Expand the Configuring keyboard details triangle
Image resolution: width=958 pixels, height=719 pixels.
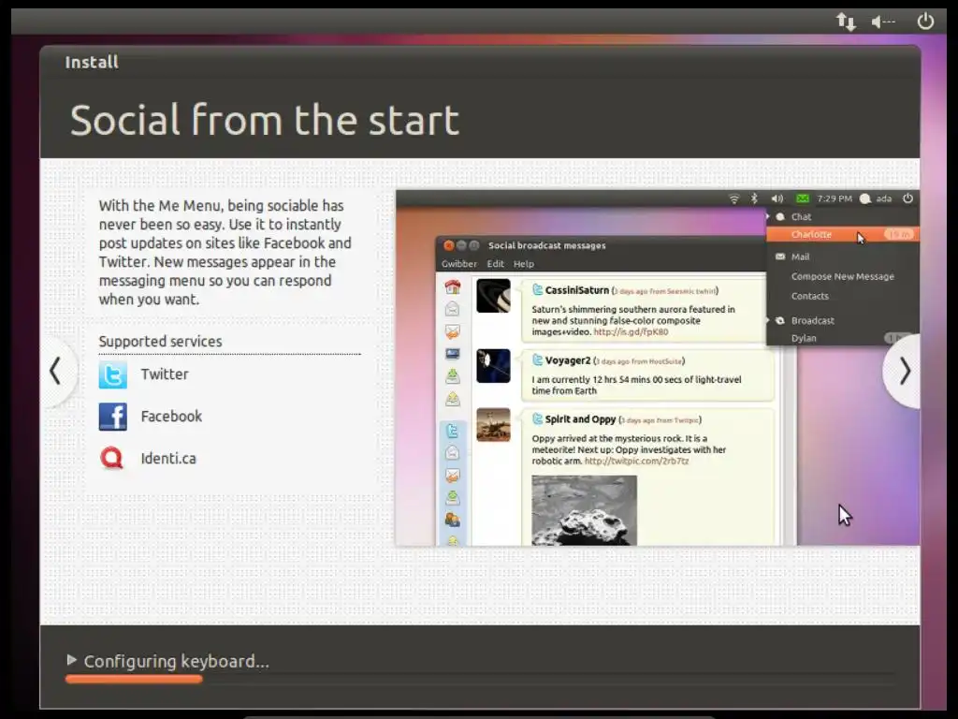(x=71, y=660)
